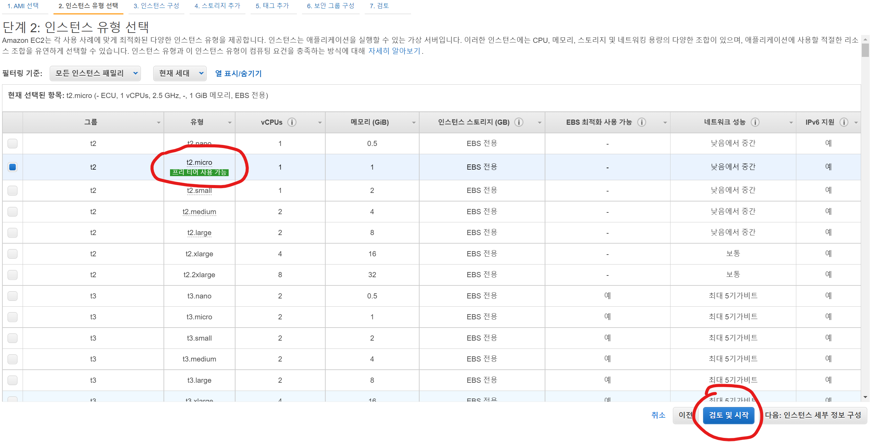870x442 pixels.
Task: Click the page vertical scrollbar thumb
Action: pyautogui.click(x=865, y=51)
